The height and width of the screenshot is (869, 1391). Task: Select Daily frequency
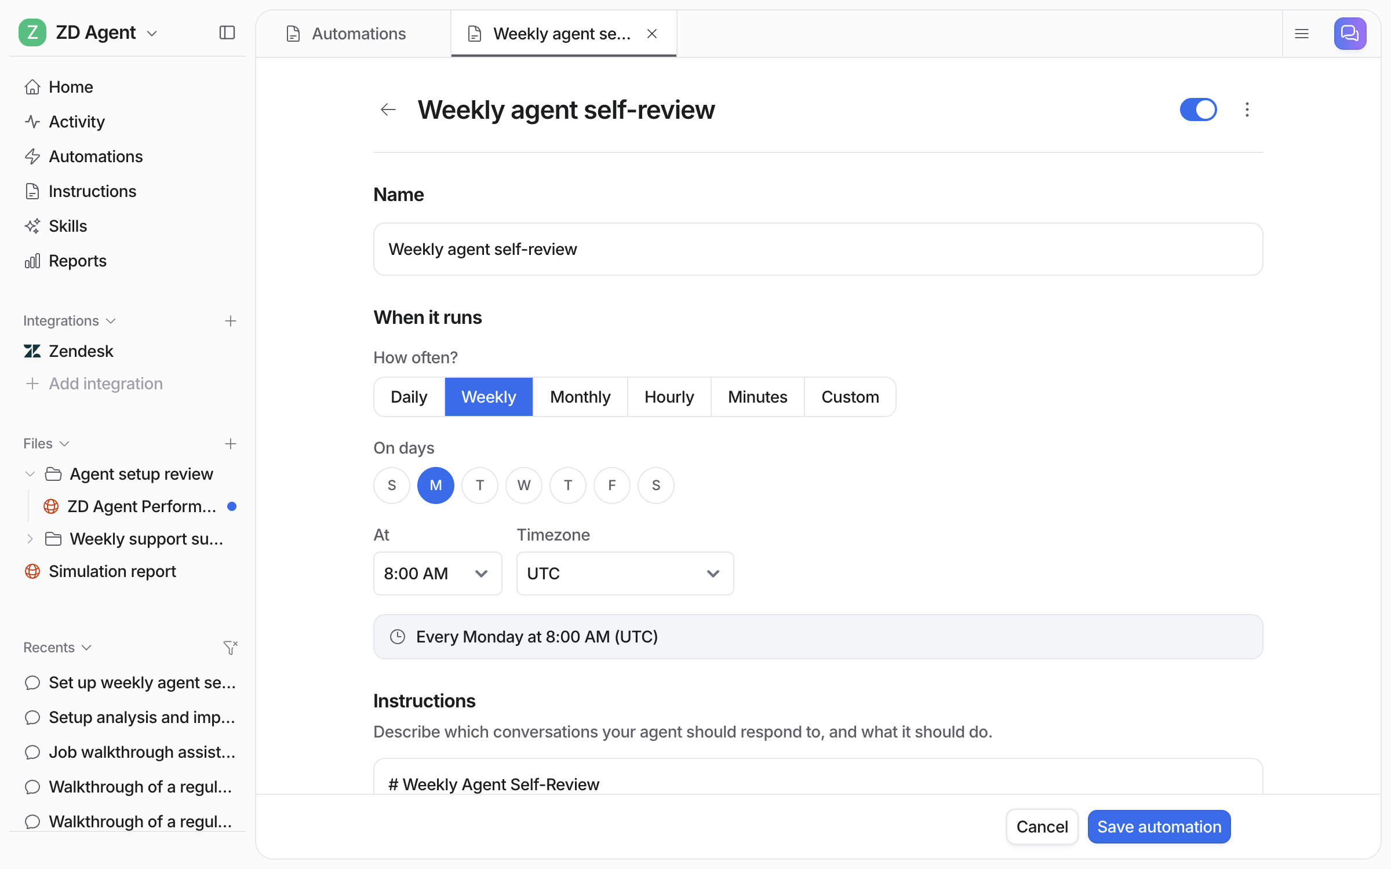(409, 397)
